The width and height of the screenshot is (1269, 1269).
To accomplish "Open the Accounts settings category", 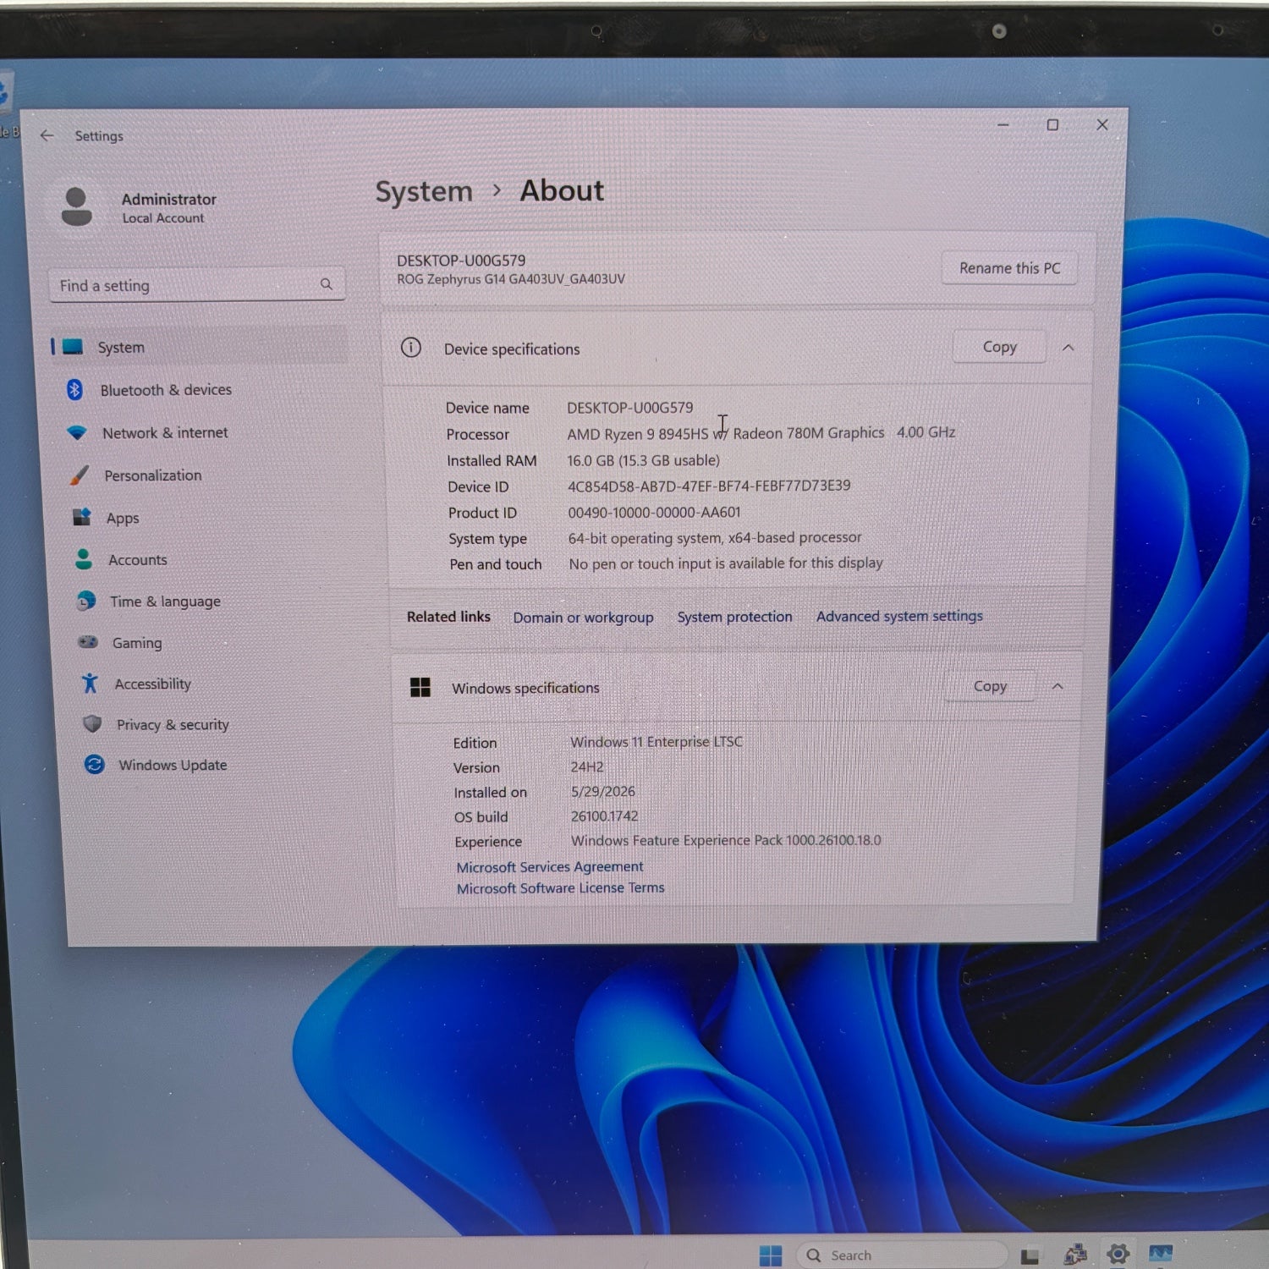I will [x=138, y=560].
